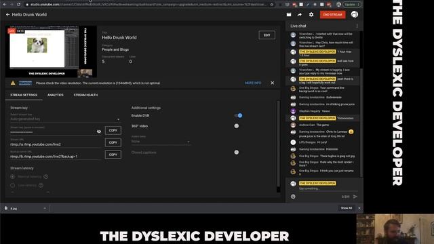
Task: Select Andrew Carr 'The game' chat message
Action: point(323,125)
